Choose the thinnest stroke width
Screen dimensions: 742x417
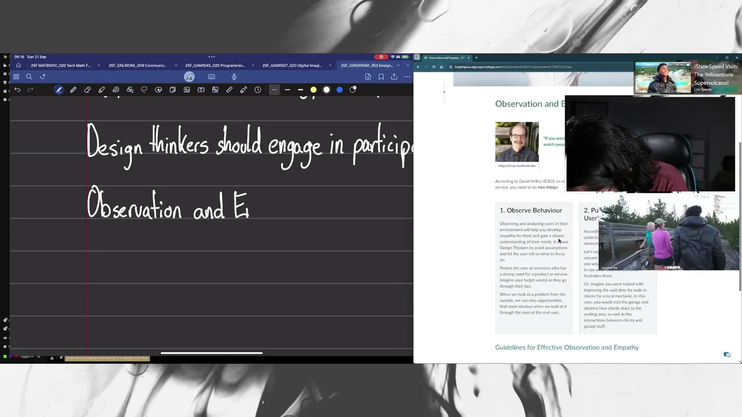tap(274, 90)
